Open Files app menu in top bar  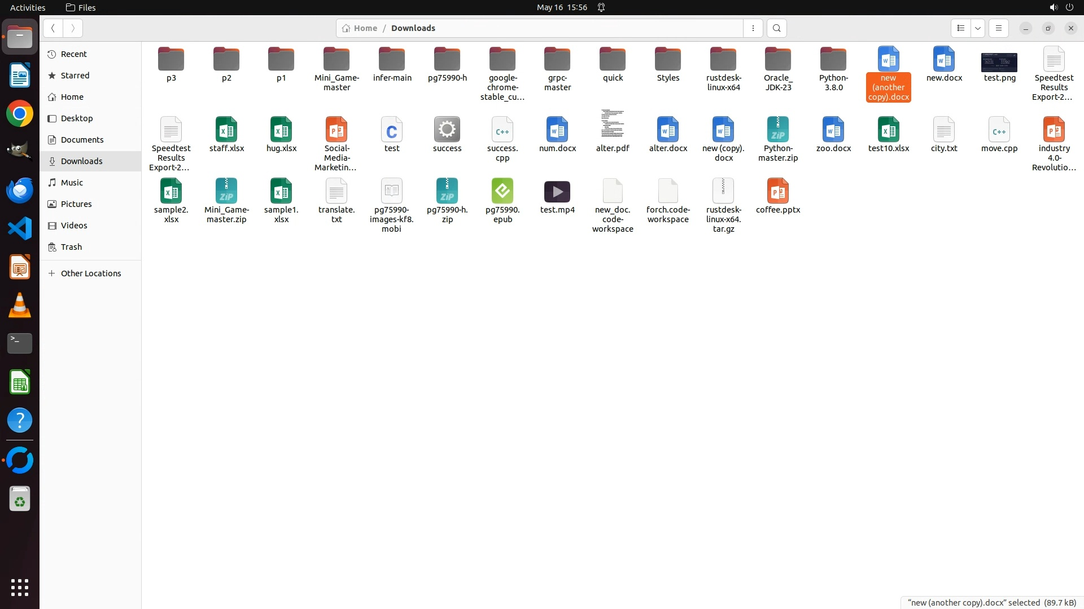coord(81,7)
